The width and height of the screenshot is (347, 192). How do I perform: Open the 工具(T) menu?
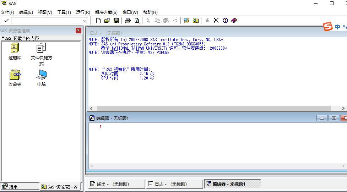pos(64,12)
